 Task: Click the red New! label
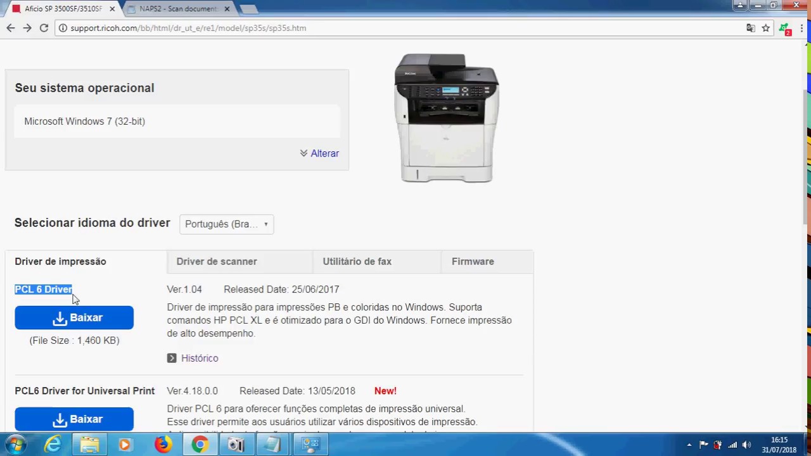click(385, 391)
